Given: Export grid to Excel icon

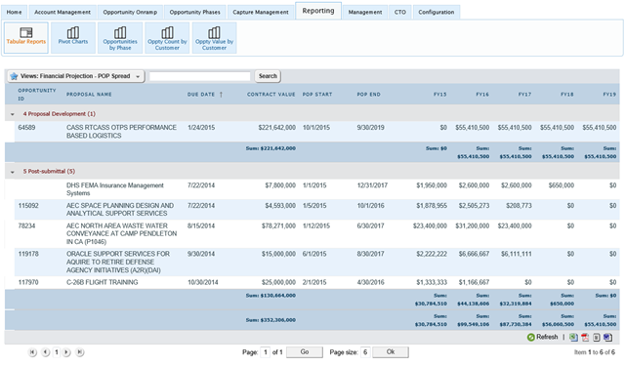Looking at the screenshot, I should 573,337.
